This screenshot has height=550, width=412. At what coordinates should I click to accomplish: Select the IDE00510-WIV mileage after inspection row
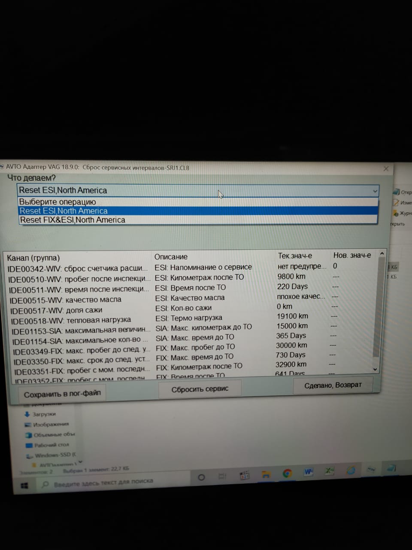coord(79,279)
